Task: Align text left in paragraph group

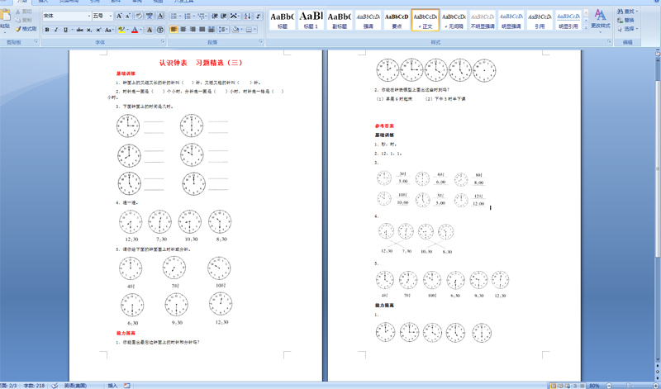Action: click(x=174, y=30)
